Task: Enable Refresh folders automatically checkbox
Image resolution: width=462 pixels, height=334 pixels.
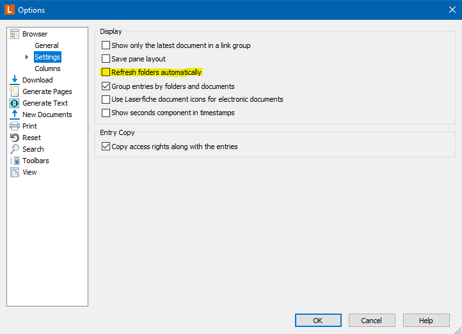Action: (x=106, y=72)
